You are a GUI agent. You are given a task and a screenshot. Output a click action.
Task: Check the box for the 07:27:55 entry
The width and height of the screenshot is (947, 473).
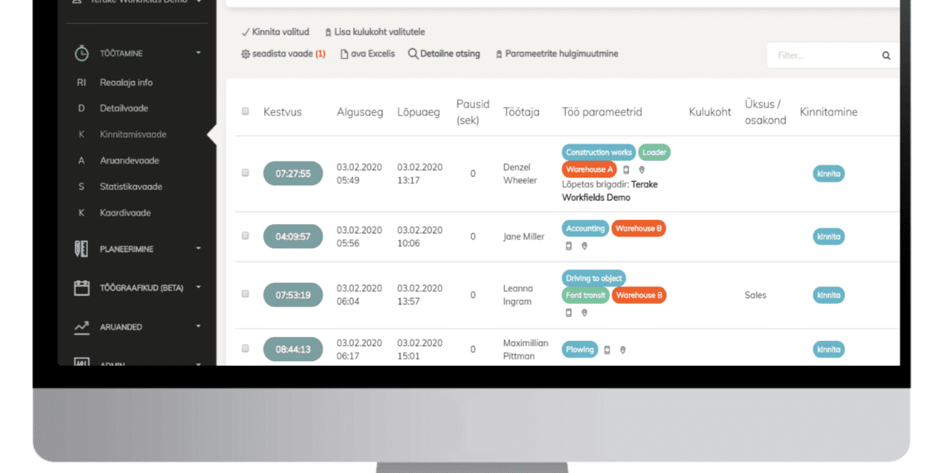tap(245, 173)
